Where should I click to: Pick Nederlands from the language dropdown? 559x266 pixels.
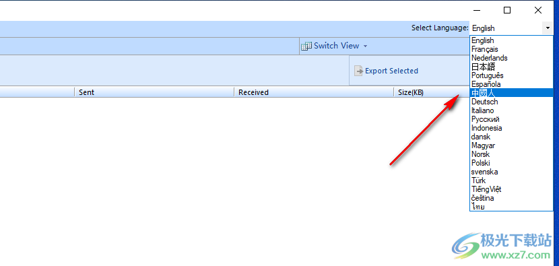(x=511, y=58)
